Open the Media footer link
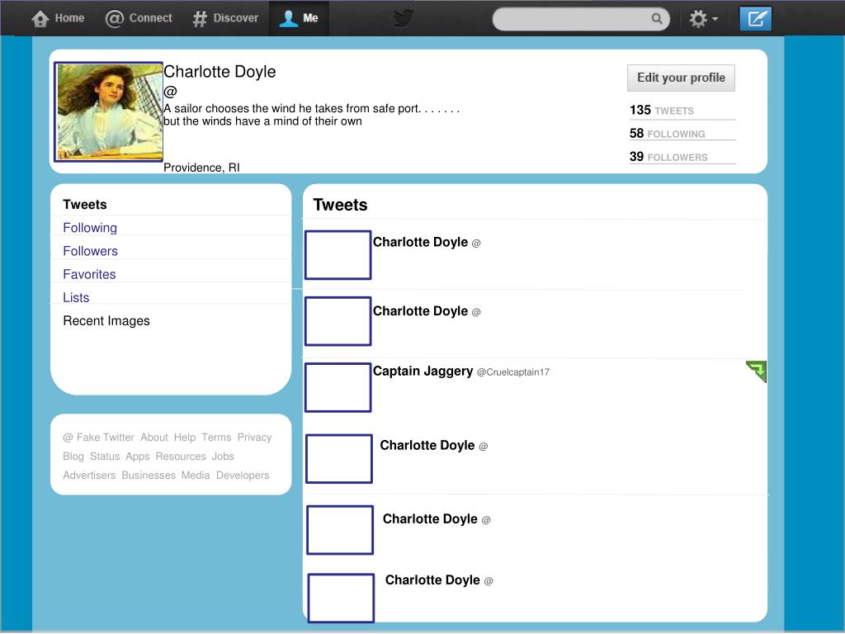The image size is (845, 634). click(x=195, y=475)
